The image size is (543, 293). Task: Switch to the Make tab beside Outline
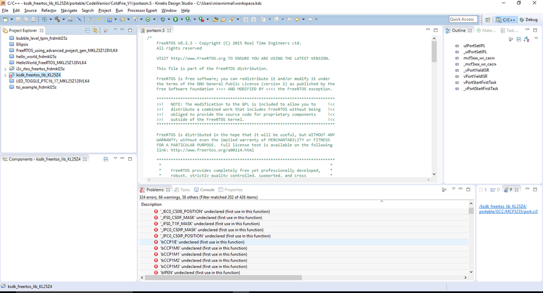[x=486, y=30]
